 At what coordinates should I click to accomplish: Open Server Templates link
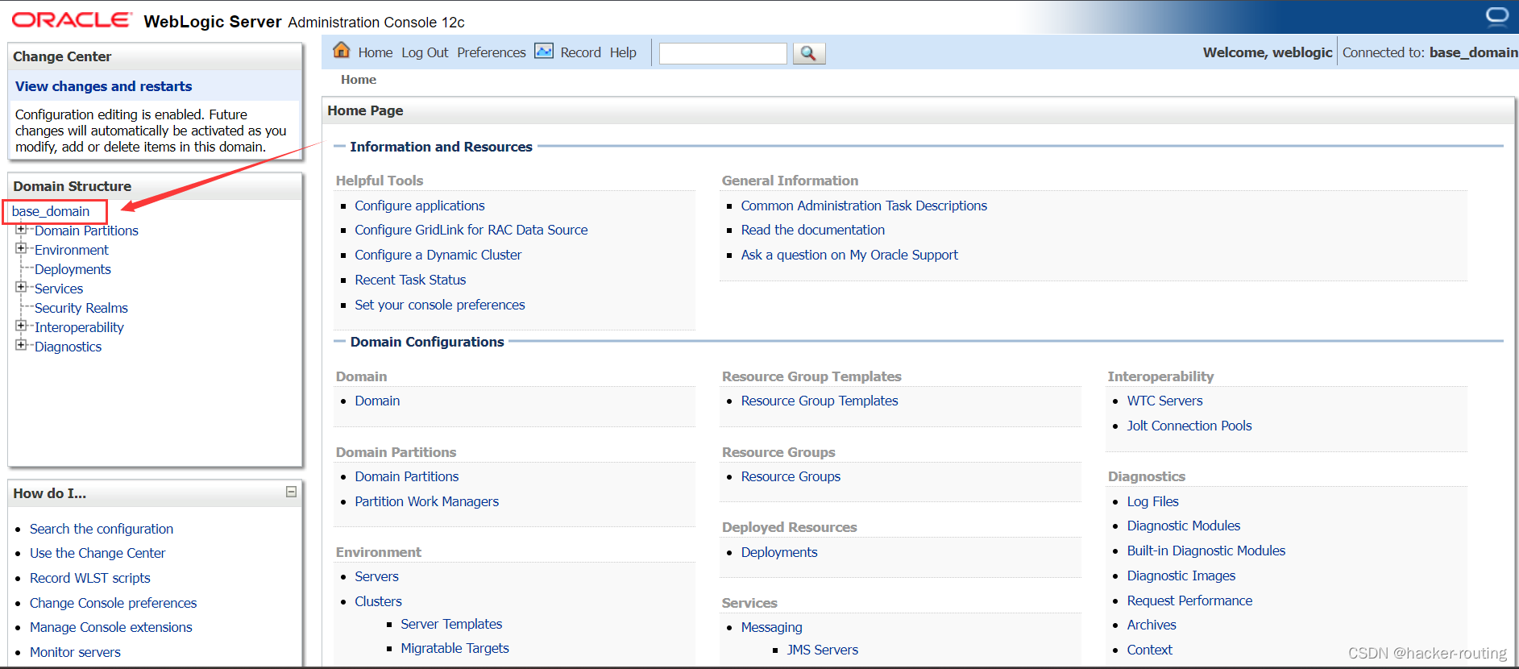(x=451, y=624)
